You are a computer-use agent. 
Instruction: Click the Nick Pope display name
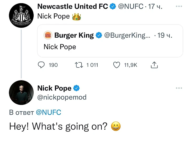coord(54,88)
